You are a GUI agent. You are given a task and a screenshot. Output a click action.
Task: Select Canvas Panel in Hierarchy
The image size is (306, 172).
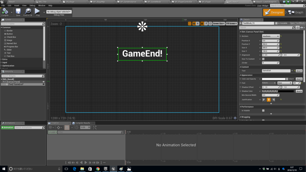point(13,82)
